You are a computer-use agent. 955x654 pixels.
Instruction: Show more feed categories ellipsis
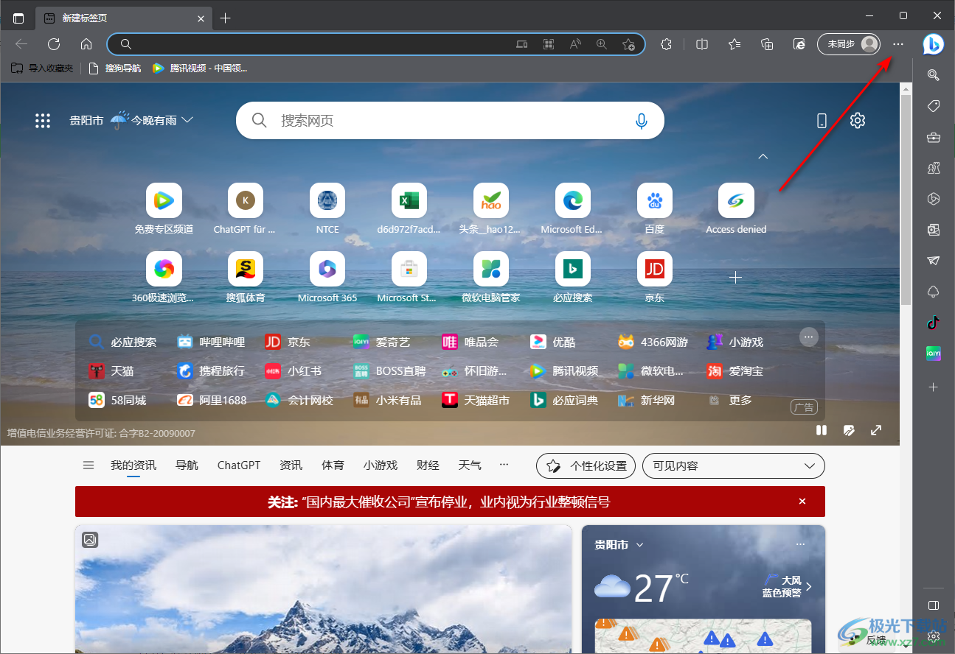[504, 465]
